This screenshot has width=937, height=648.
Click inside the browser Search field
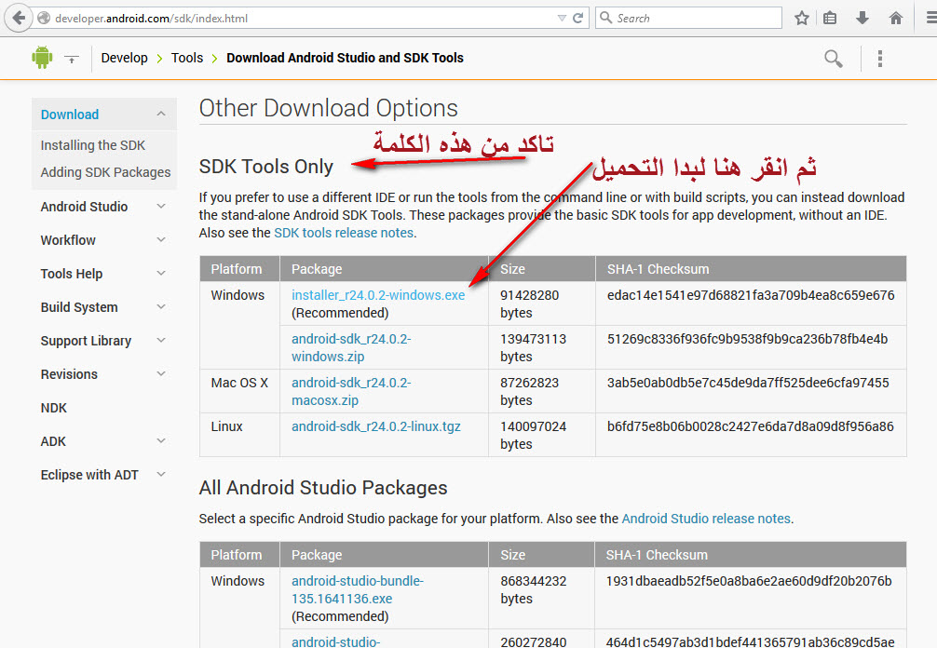coord(688,18)
